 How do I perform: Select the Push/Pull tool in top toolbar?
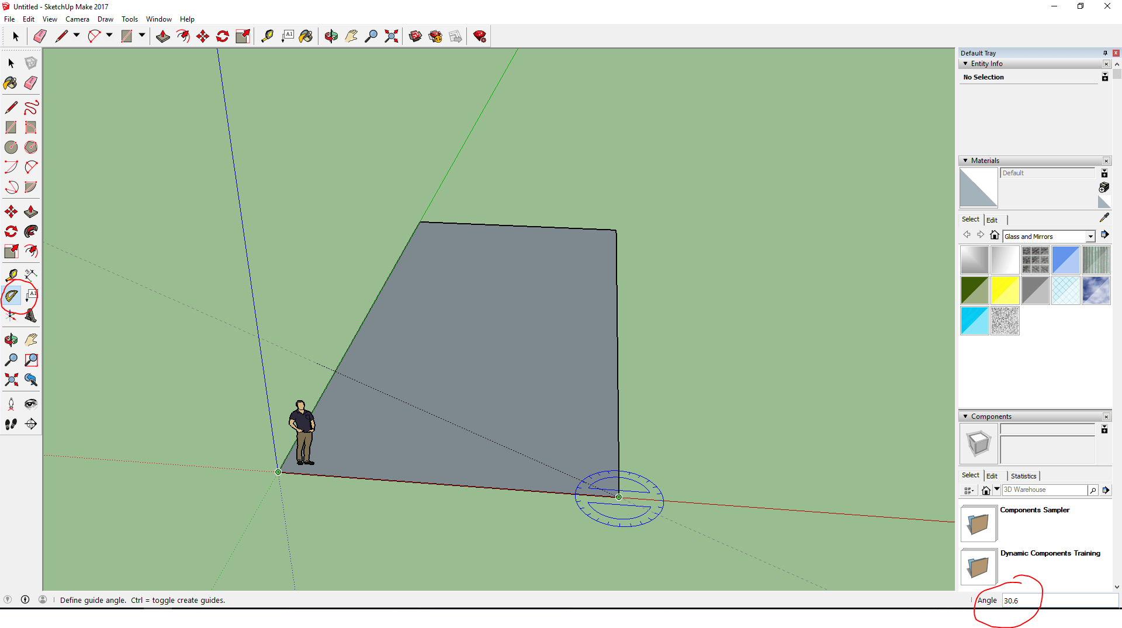(162, 36)
